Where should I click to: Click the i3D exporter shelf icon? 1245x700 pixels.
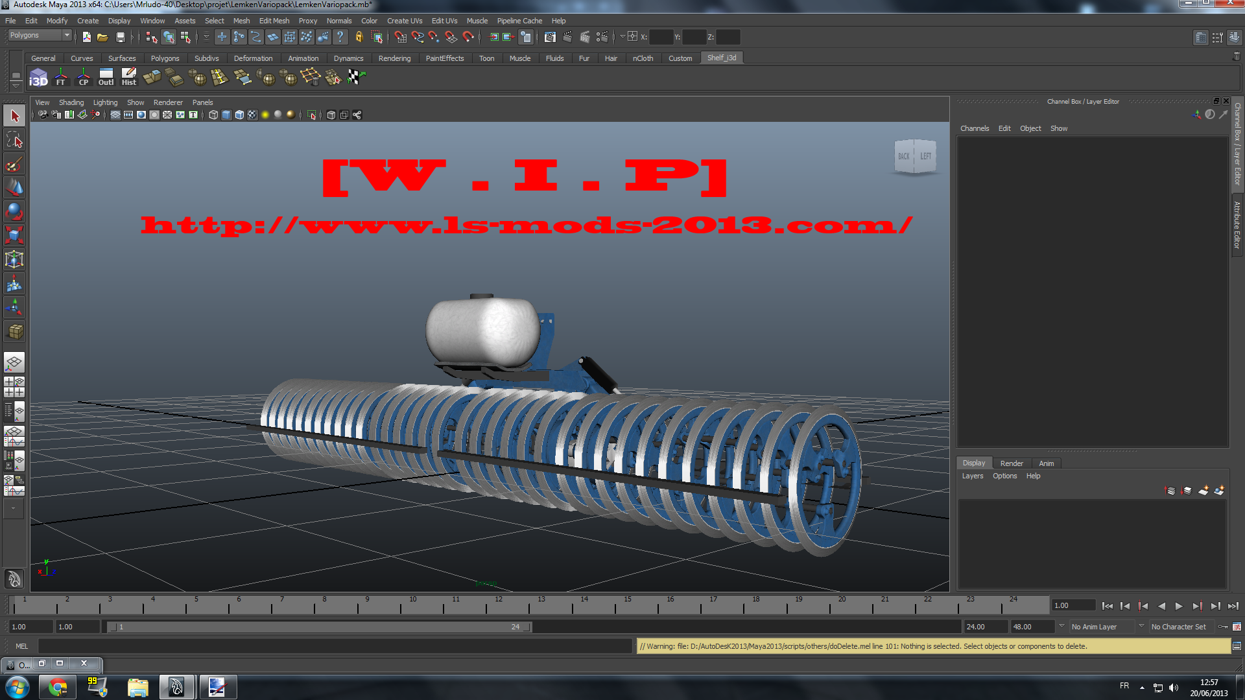click(x=38, y=78)
